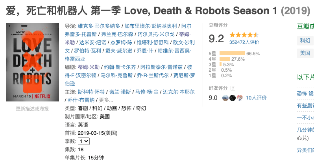Click the help icon beside 好友评分

coord(233,88)
